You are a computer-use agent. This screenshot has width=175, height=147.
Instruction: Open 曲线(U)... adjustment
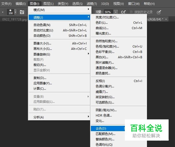118,28
